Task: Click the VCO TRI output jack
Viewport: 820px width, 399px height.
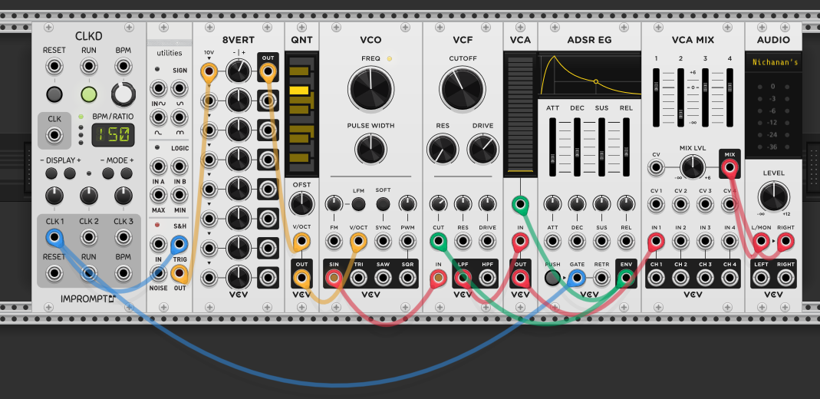Action: (x=358, y=278)
